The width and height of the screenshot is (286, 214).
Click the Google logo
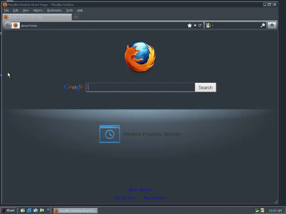[x=73, y=87]
